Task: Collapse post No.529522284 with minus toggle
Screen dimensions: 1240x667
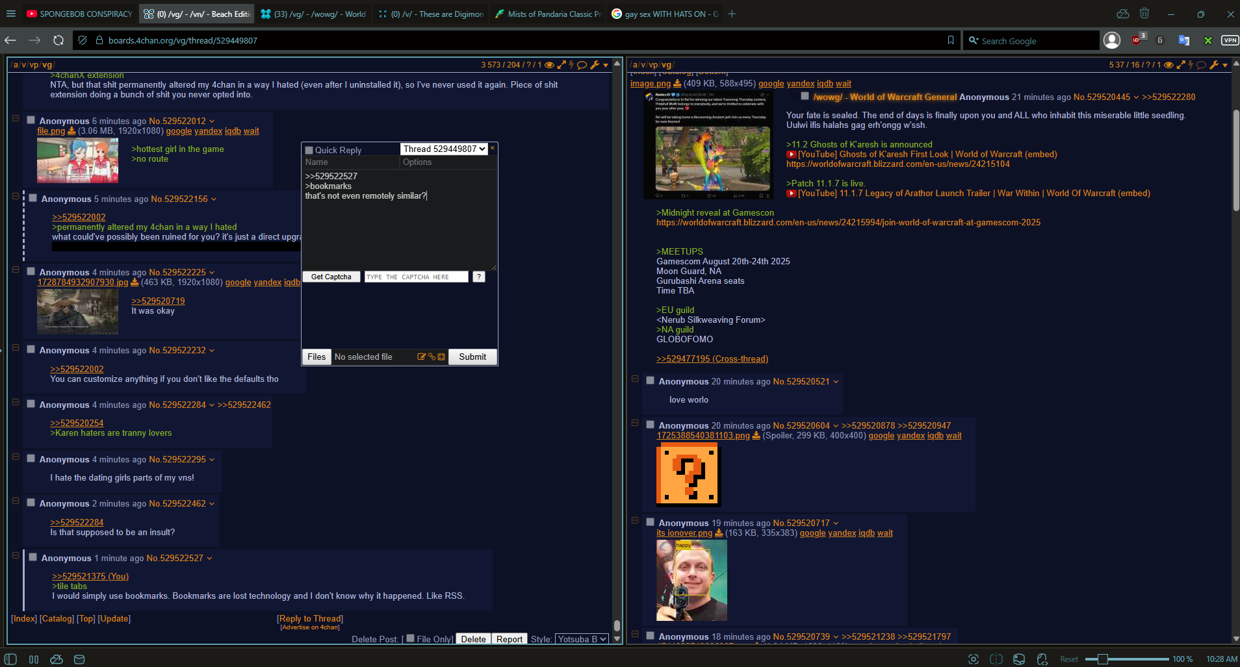Action: coord(16,402)
